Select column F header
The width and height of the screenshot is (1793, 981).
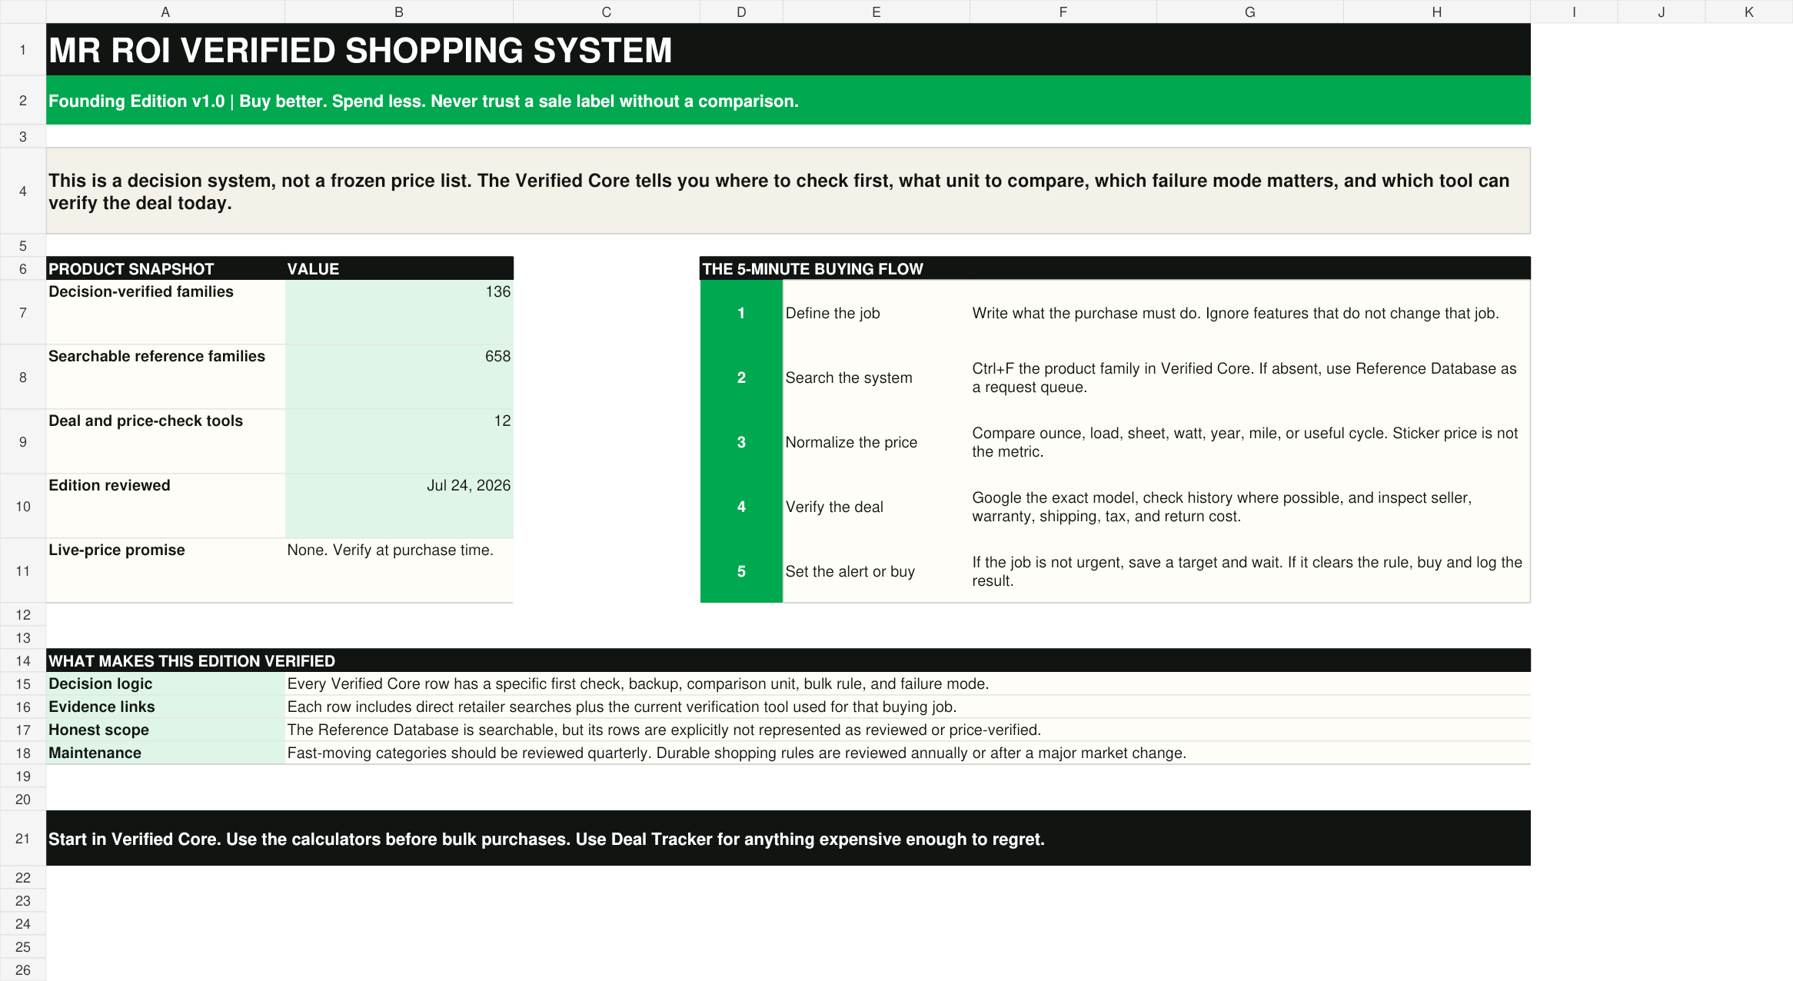[x=1063, y=12]
